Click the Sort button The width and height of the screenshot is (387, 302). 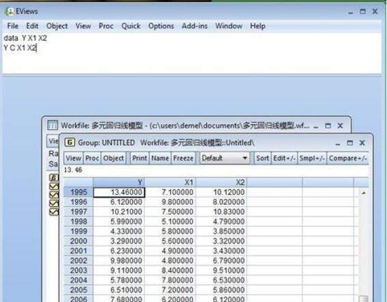[262, 158]
